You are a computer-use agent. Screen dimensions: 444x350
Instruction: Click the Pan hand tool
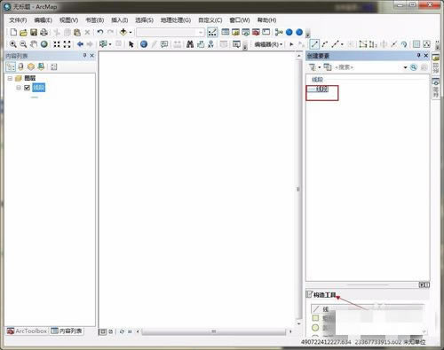34,44
